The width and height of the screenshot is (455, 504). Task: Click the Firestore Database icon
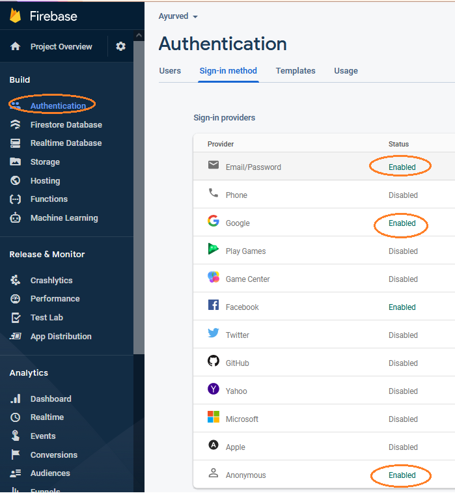[x=15, y=124]
